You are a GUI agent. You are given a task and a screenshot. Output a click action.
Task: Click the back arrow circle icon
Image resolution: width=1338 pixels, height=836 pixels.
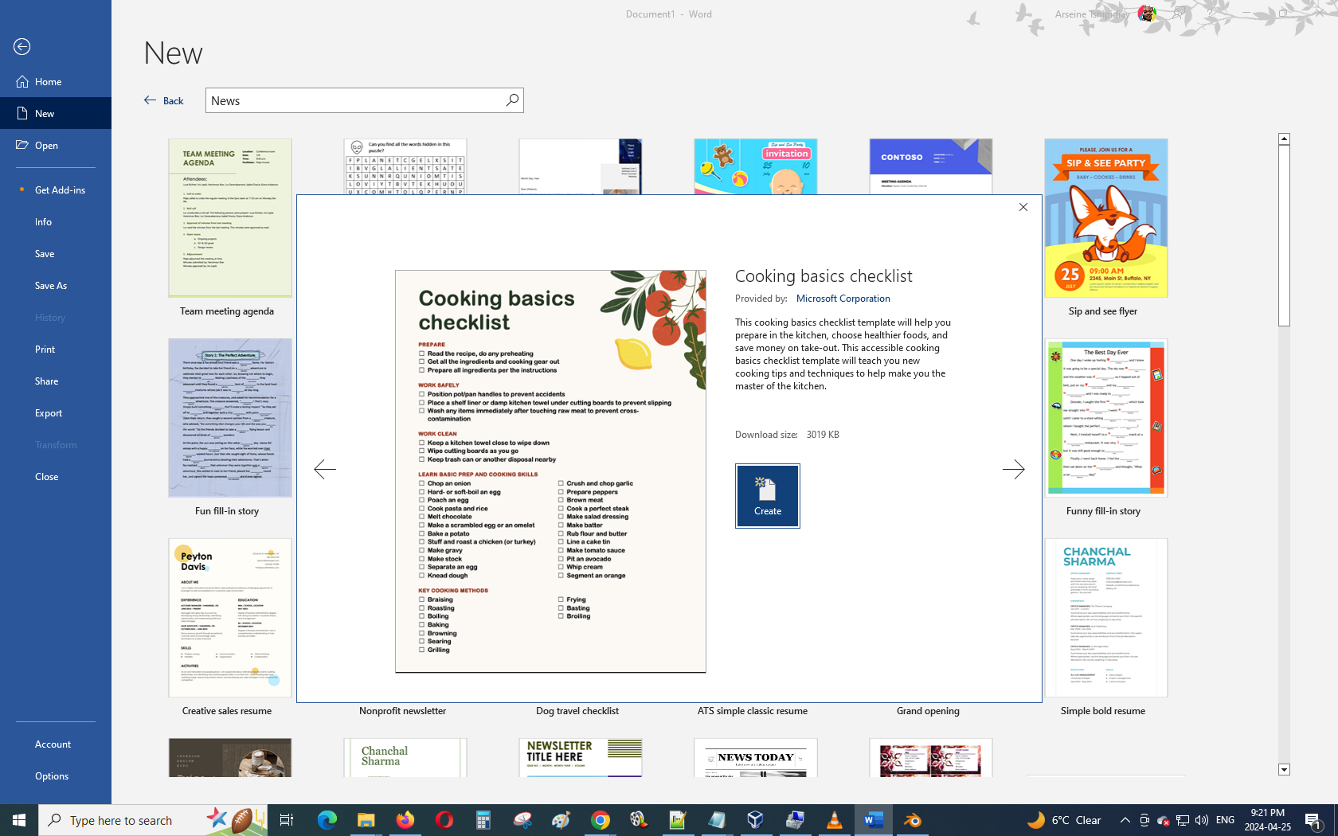pyautogui.click(x=22, y=47)
